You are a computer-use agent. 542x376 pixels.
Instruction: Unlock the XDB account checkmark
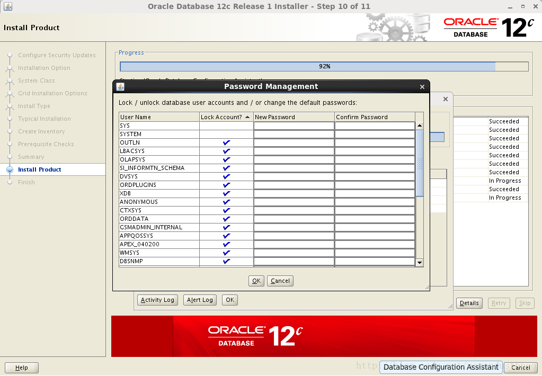click(x=226, y=193)
